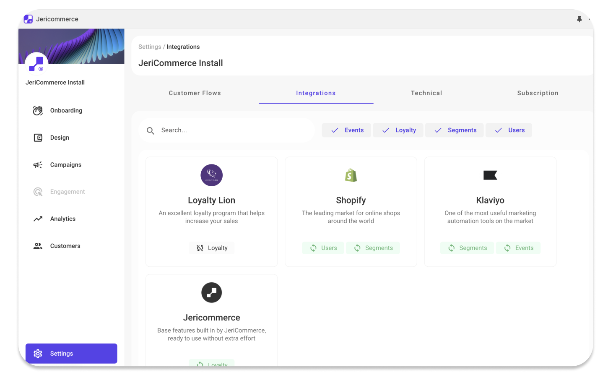Image resolution: width=608 pixels, height=380 pixels.
Task: Open the Campaigns sidebar item
Action: tap(71, 165)
